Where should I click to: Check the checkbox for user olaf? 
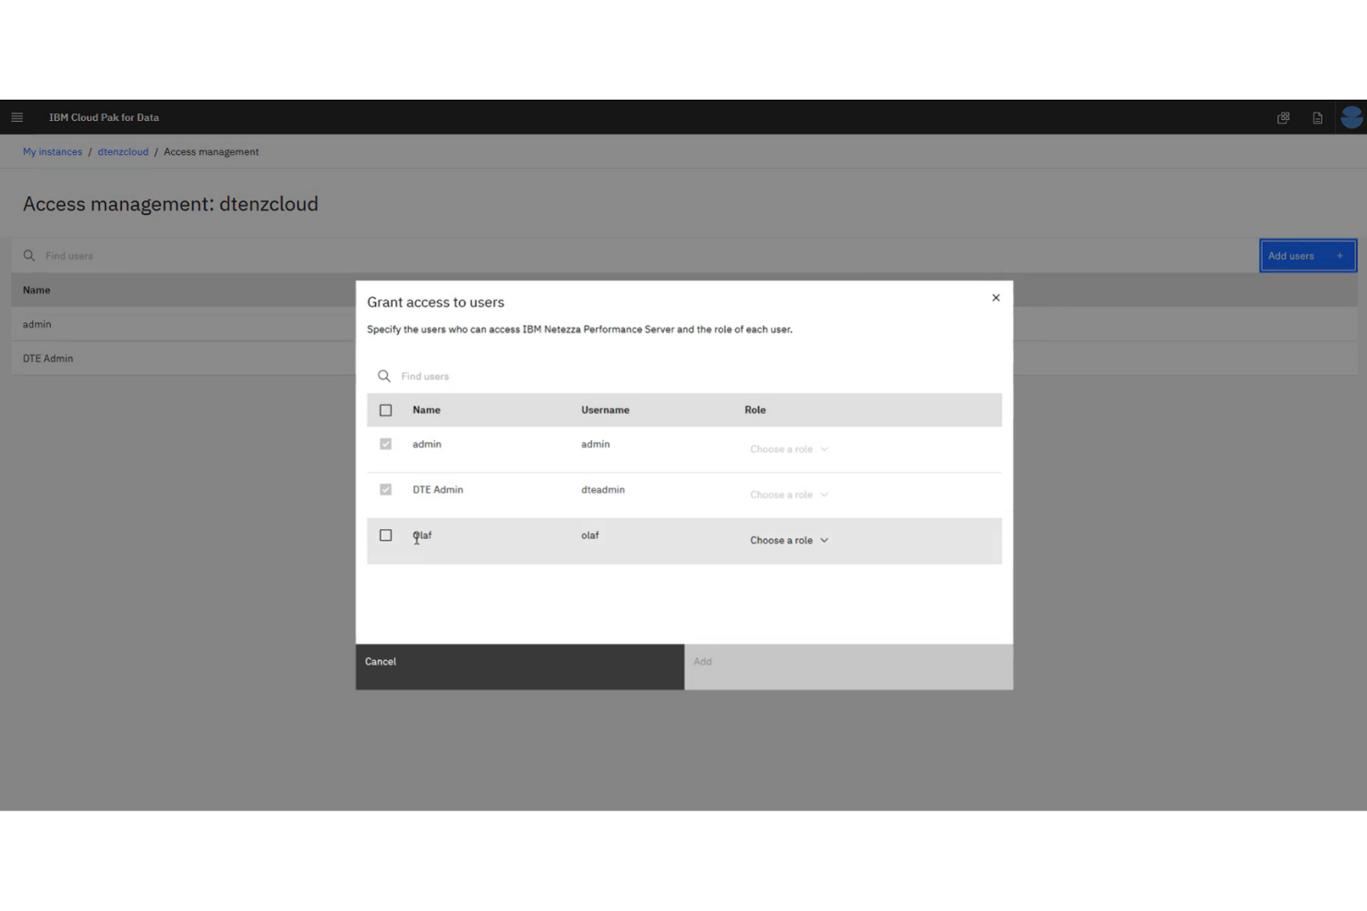click(385, 534)
